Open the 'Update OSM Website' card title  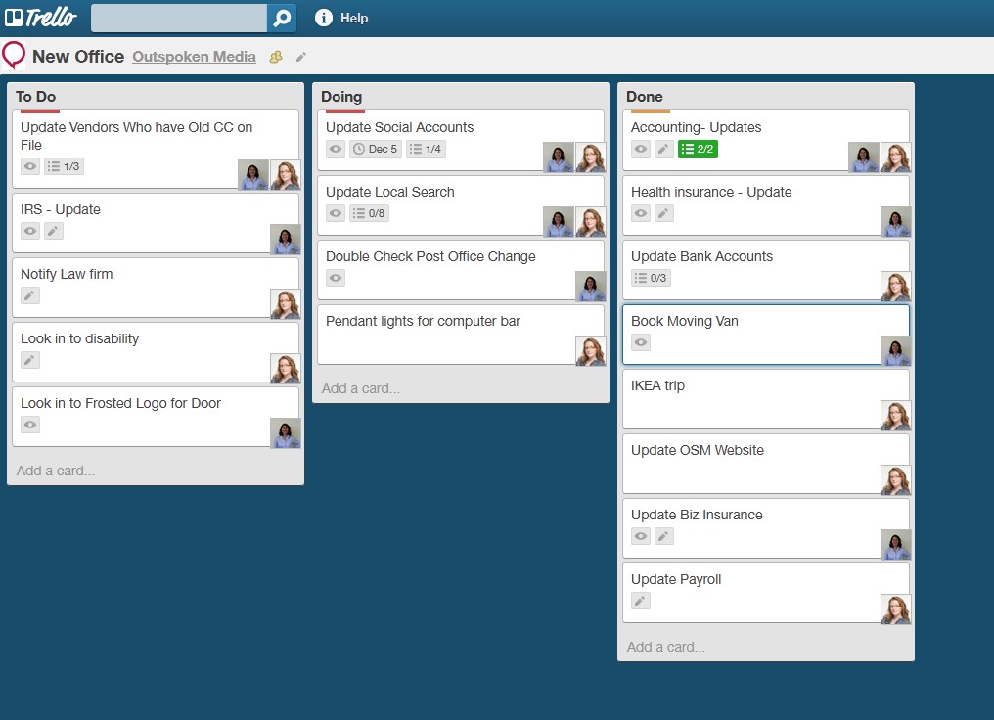(698, 451)
